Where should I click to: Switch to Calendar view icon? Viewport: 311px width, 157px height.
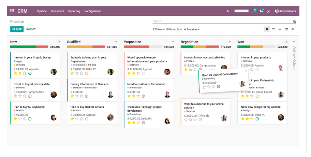[x=286, y=29]
